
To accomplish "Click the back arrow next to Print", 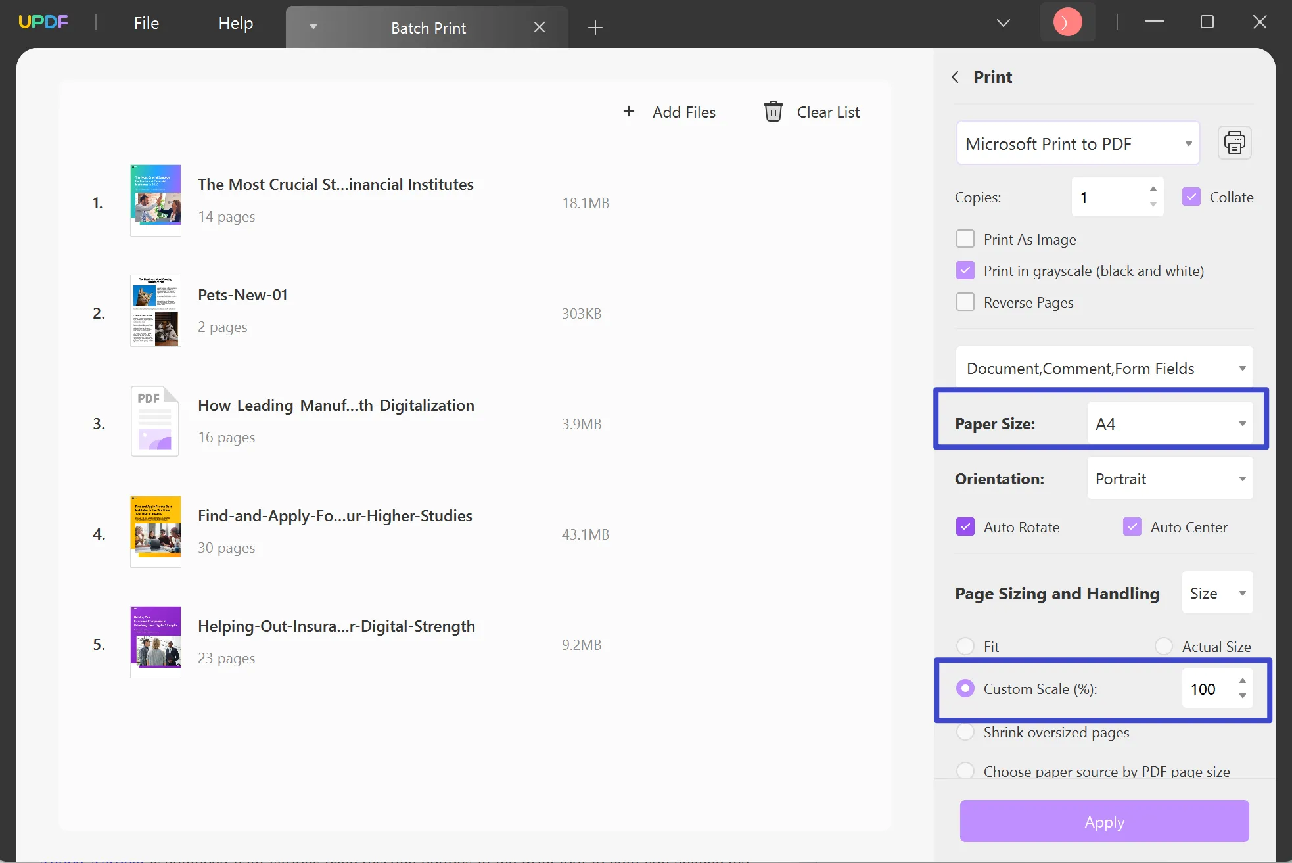I will (956, 77).
